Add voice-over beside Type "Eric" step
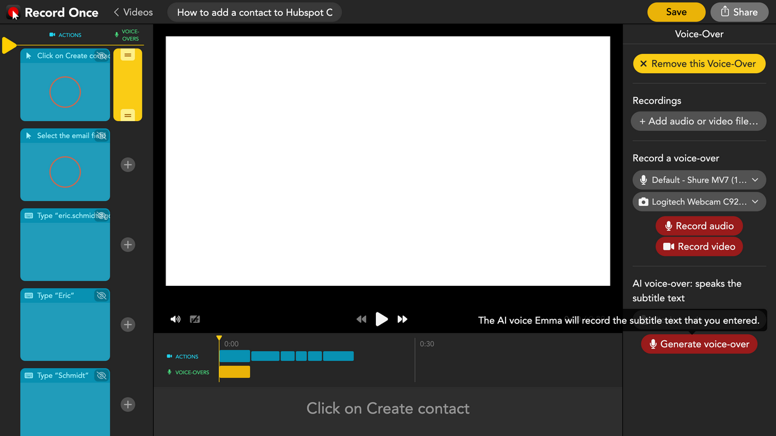The image size is (776, 436). click(x=127, y=325)
